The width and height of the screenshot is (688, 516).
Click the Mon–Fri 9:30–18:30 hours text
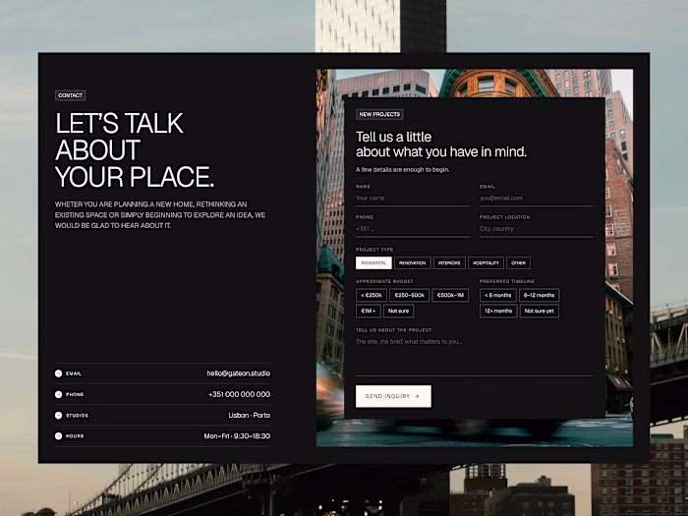pyautogui.click(x=237, y=436)
